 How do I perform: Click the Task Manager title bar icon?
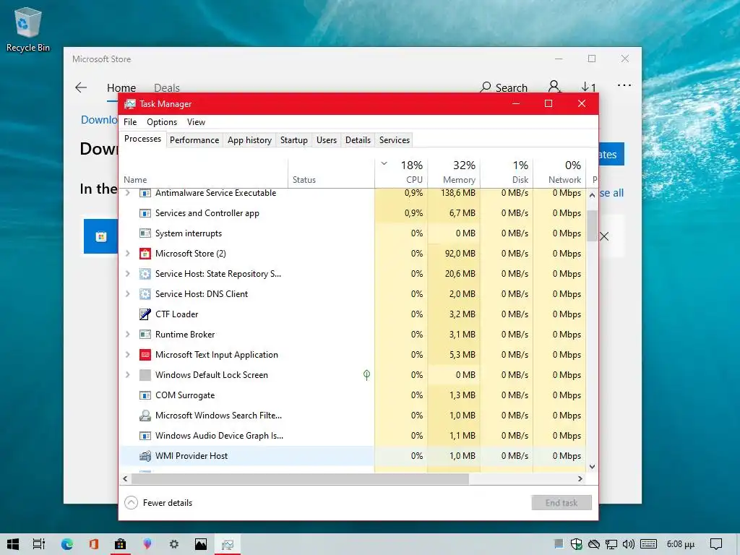(x=130, y=104)
